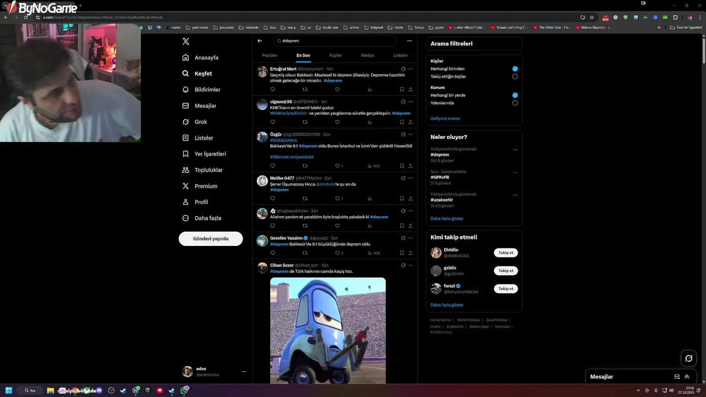
Task: Switch to Popüler tab
Action: (270, 55)
